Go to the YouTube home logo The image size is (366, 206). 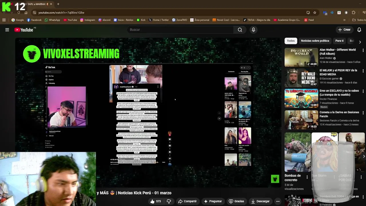pos(24,30)
